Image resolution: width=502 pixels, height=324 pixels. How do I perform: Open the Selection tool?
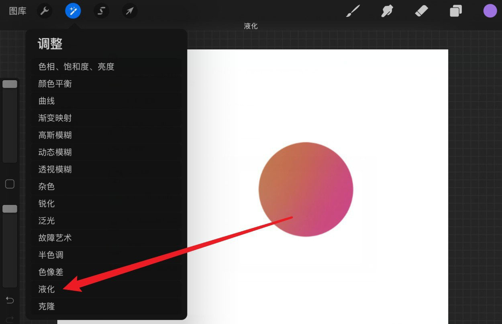coord(101,11)
